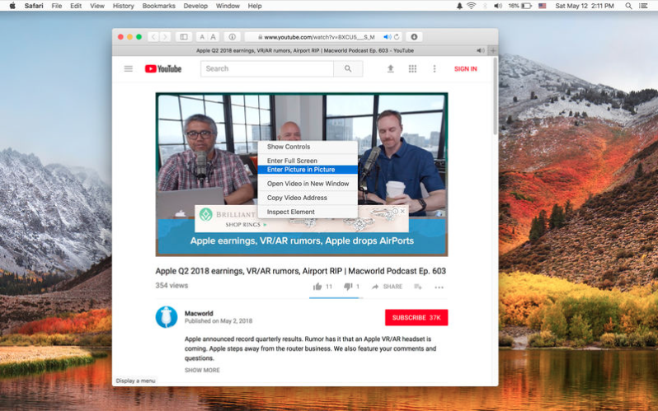Show the clock Sat May 12 2:11 PM

pyautogui.click(x=585, y=6)
